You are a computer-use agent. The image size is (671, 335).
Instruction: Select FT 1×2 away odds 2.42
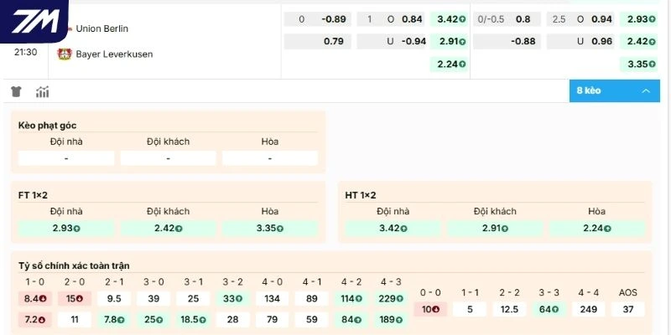[x=168, y=228]
